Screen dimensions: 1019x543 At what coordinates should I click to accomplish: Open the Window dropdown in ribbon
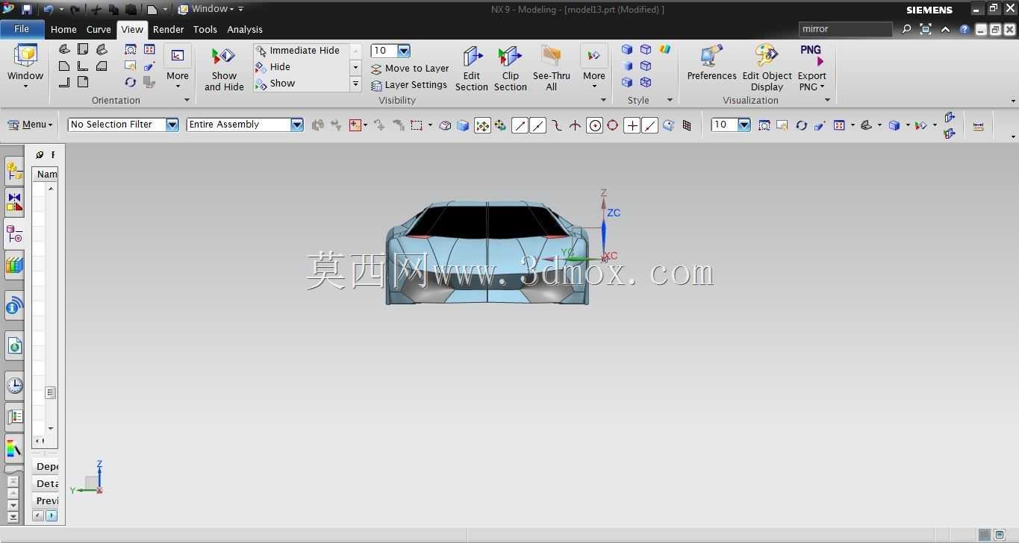click(25, 66)
